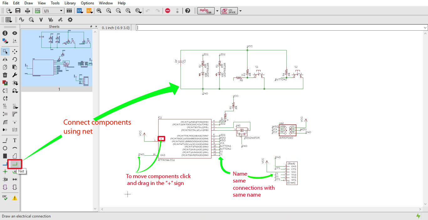Open the layer settings dropdown
This screenshot has height=220, width=428.
[x=5, y=41]
